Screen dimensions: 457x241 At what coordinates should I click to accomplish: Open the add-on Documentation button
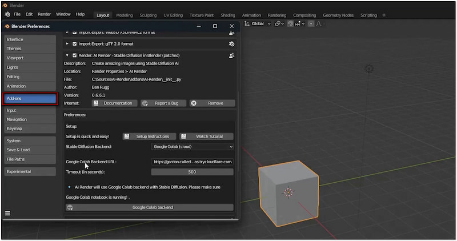115,103
